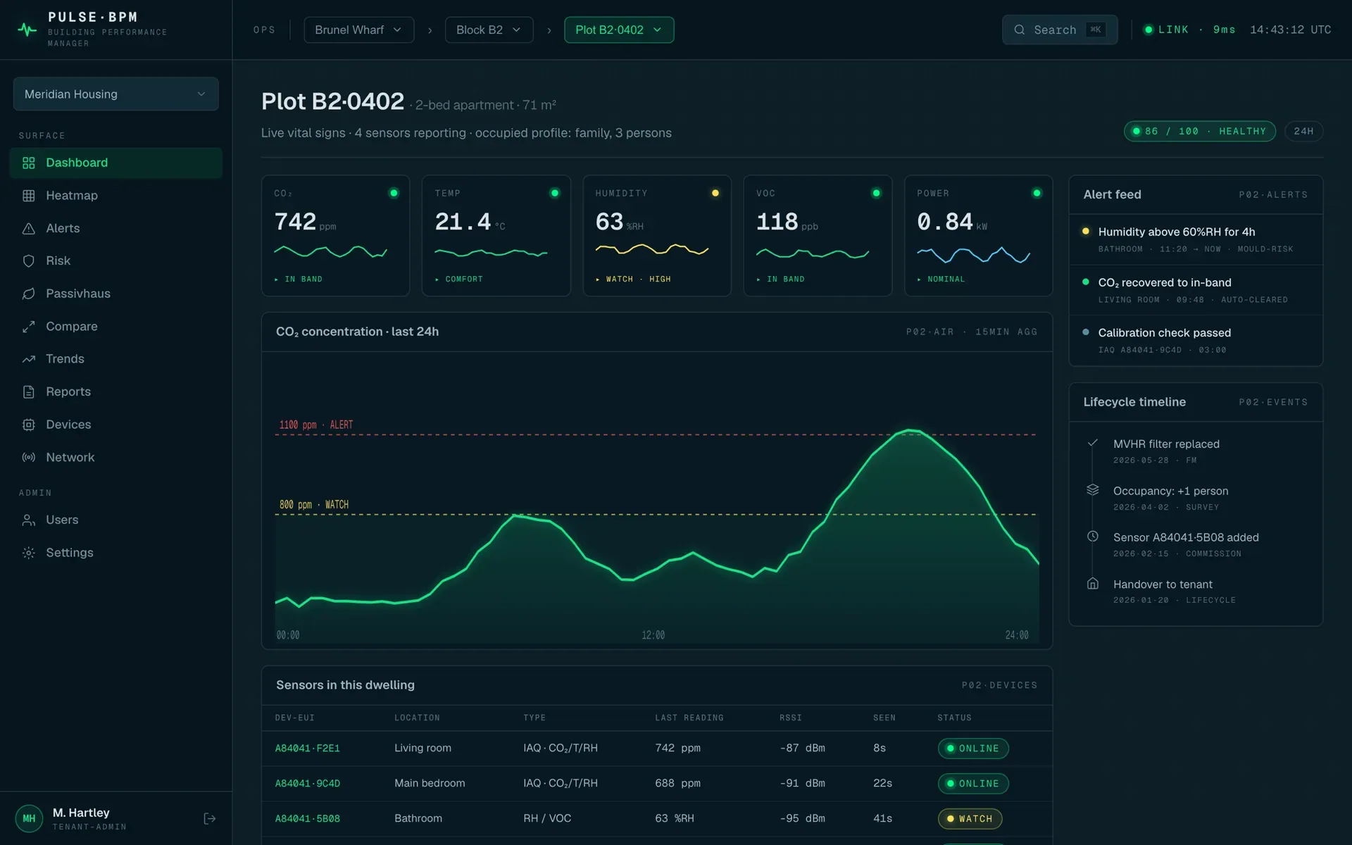Screen dimensions: 1352x845
Task: Open the Passivhaus page
Action: pos(115,294)
